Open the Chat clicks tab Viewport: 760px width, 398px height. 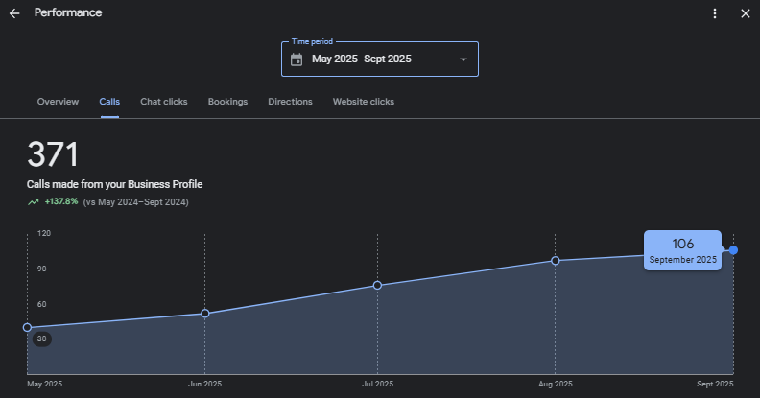pyautogui.click(x=164, y=102)
